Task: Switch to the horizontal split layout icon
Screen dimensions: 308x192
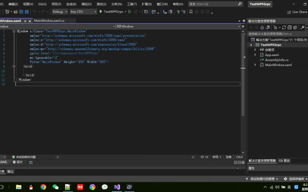Action: (239, 162)
